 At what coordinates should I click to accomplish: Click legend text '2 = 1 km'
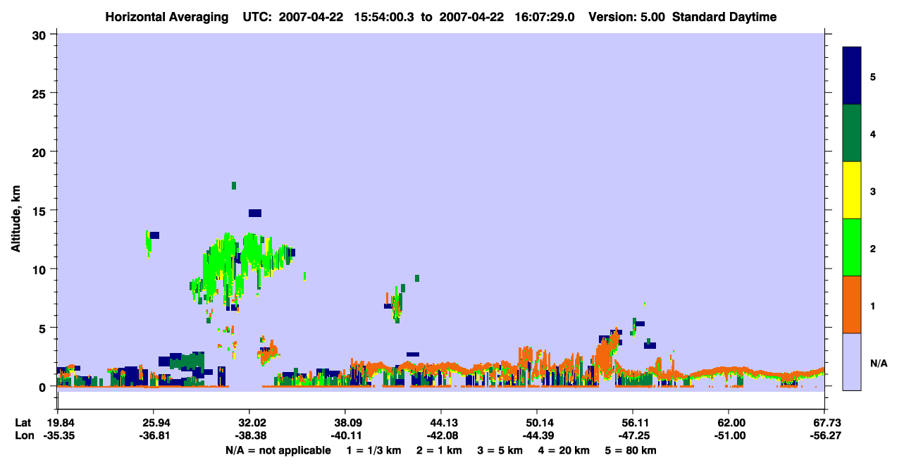pyautogui.click(x=440, y=450)
